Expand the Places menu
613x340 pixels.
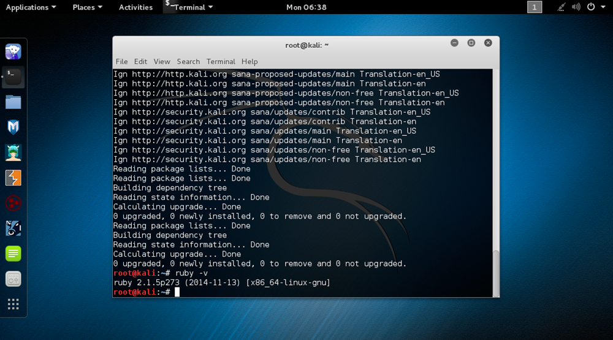pyautogui.click(x=87, y=7)
